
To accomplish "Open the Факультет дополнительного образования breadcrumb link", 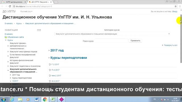I will (50, 24).
